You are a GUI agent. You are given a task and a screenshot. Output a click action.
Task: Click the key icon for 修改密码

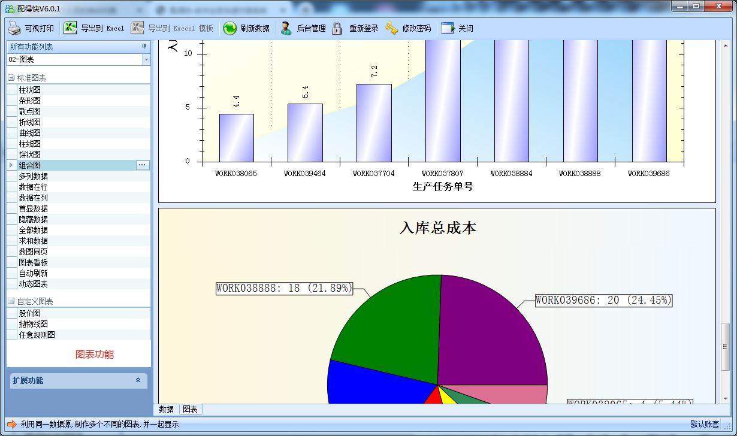(x=392, y=28)
